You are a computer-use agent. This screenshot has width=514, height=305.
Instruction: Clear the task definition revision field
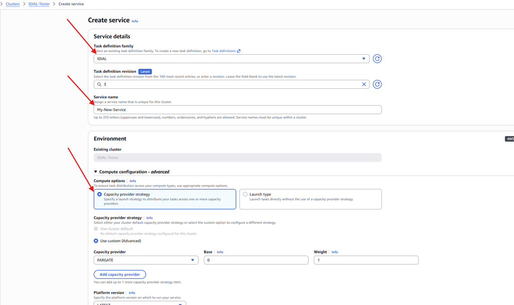(x=364, y=84)
